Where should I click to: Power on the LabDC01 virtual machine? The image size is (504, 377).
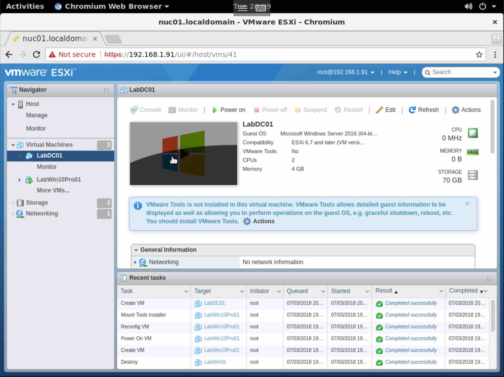[x=229, y=110]
